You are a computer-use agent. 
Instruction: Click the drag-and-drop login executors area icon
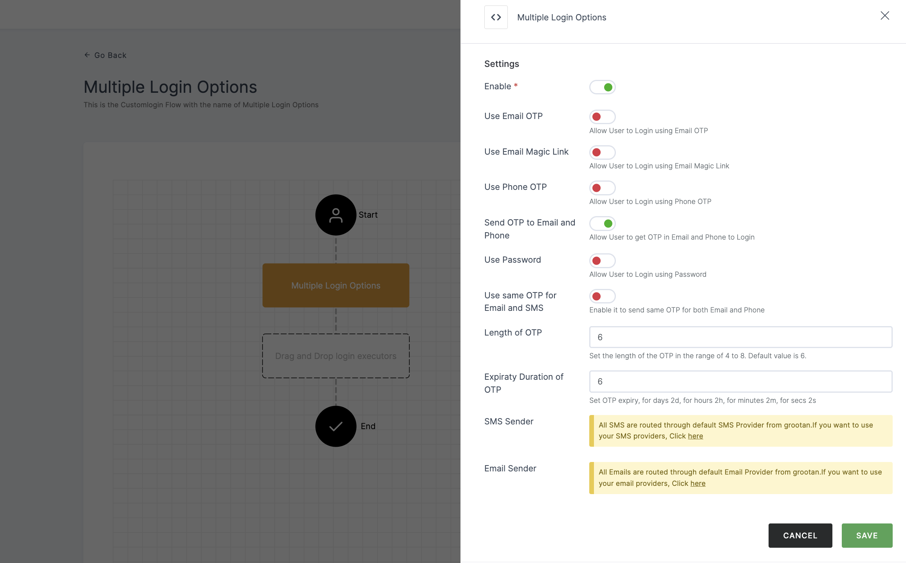[336, 355]
